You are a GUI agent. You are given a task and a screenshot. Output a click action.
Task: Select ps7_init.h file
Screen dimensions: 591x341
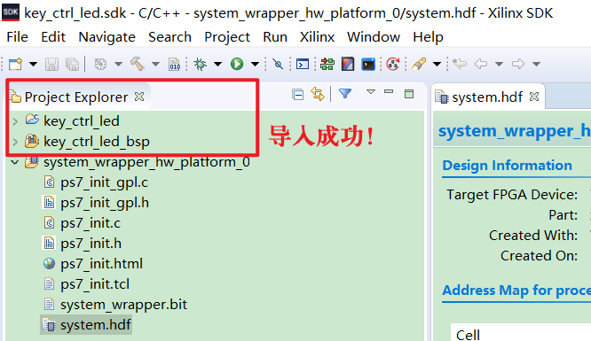(x=91, y=244)
